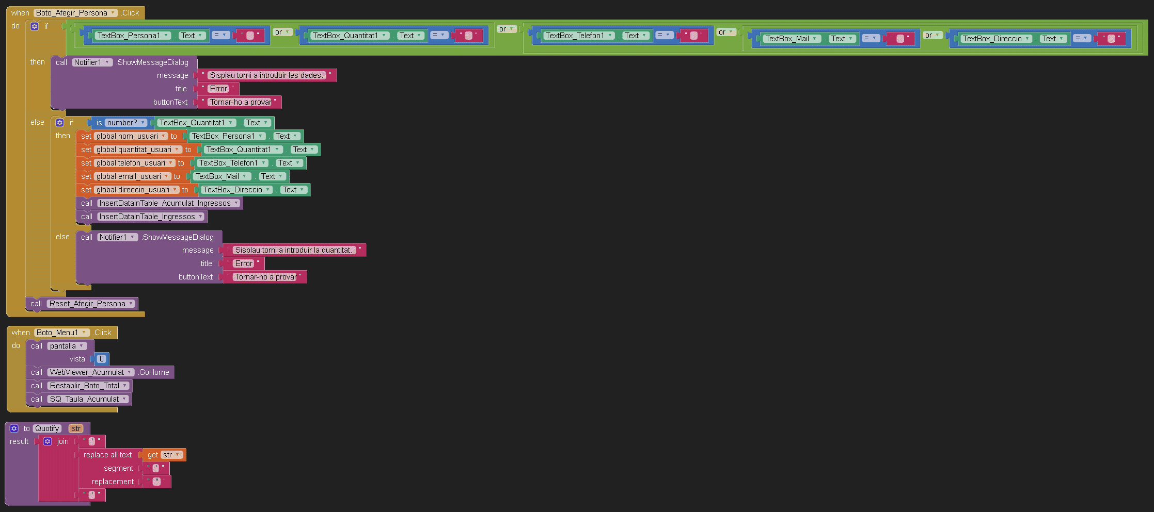Click the gear icon on the outermost if block
The width and height of the screenshot is (1154, 512).
pos(35,26)
